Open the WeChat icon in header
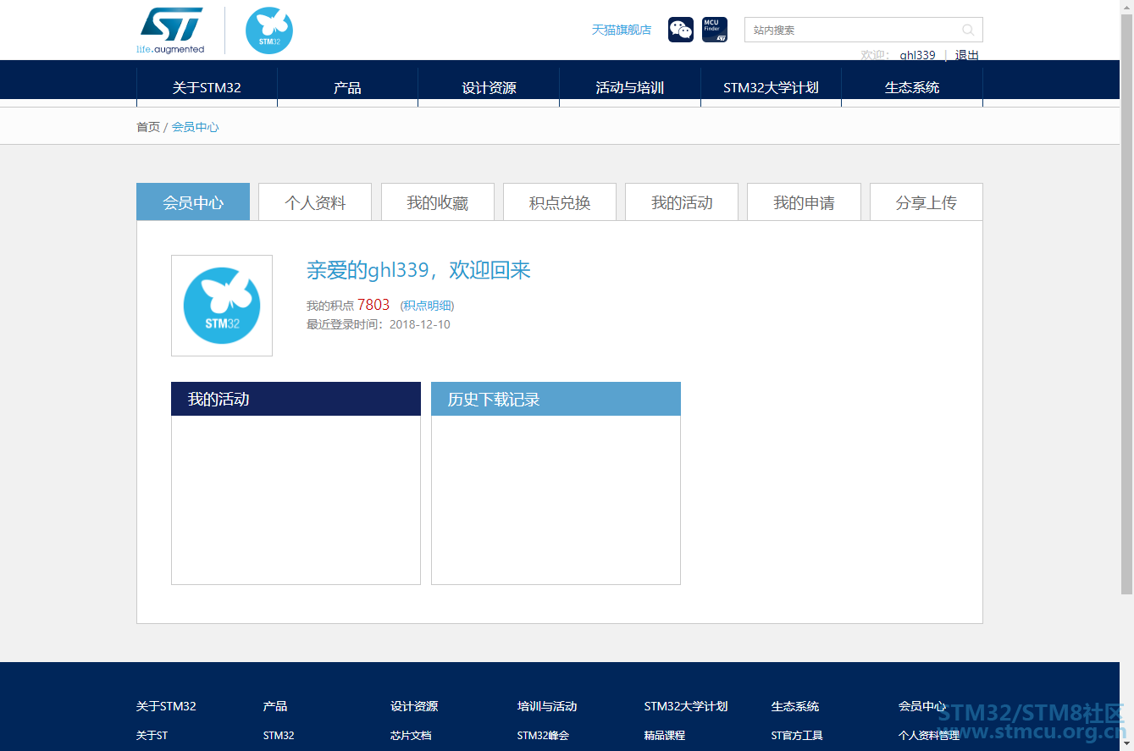The image size is (1134, 751). click(681, 30)
